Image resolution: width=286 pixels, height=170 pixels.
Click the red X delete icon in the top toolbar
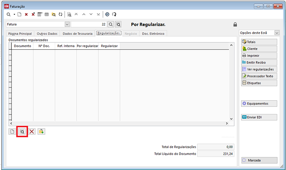click(26, 14)
